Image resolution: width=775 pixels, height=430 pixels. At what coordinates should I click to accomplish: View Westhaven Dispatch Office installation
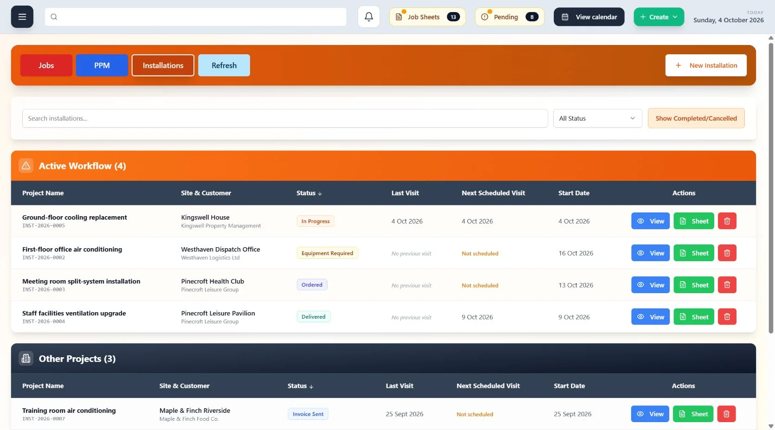(650, 253)
